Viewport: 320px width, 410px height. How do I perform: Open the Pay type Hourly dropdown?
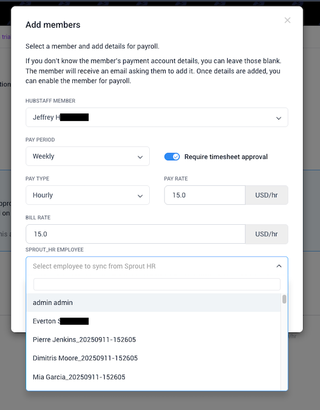[x=87, y=196]
